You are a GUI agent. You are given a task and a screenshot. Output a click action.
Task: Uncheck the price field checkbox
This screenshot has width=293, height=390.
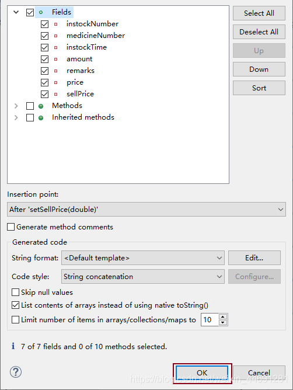[44, 82]
